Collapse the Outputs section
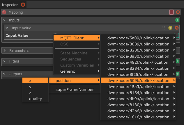Screen dimensions: 184x125 click(5, 74)
